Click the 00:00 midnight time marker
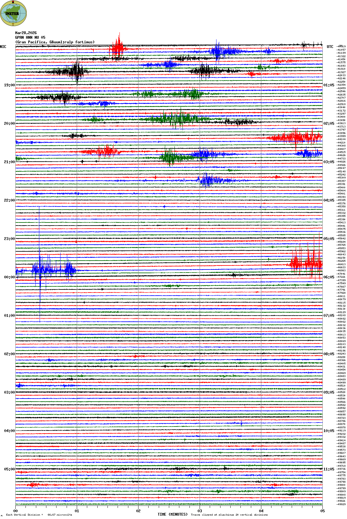This screenshot has width=347, height=519. [9, 277]
